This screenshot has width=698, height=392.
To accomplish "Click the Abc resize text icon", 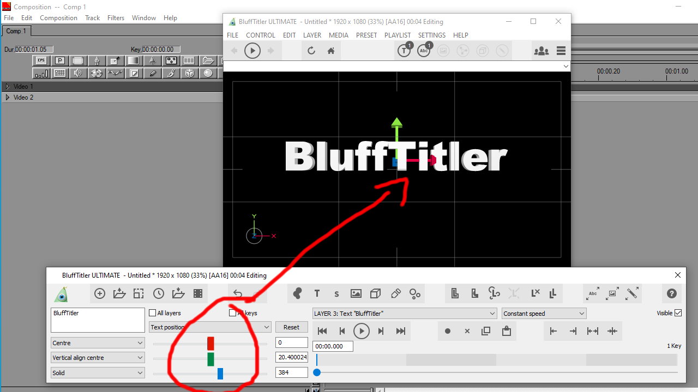I will (x=593, y=293).
